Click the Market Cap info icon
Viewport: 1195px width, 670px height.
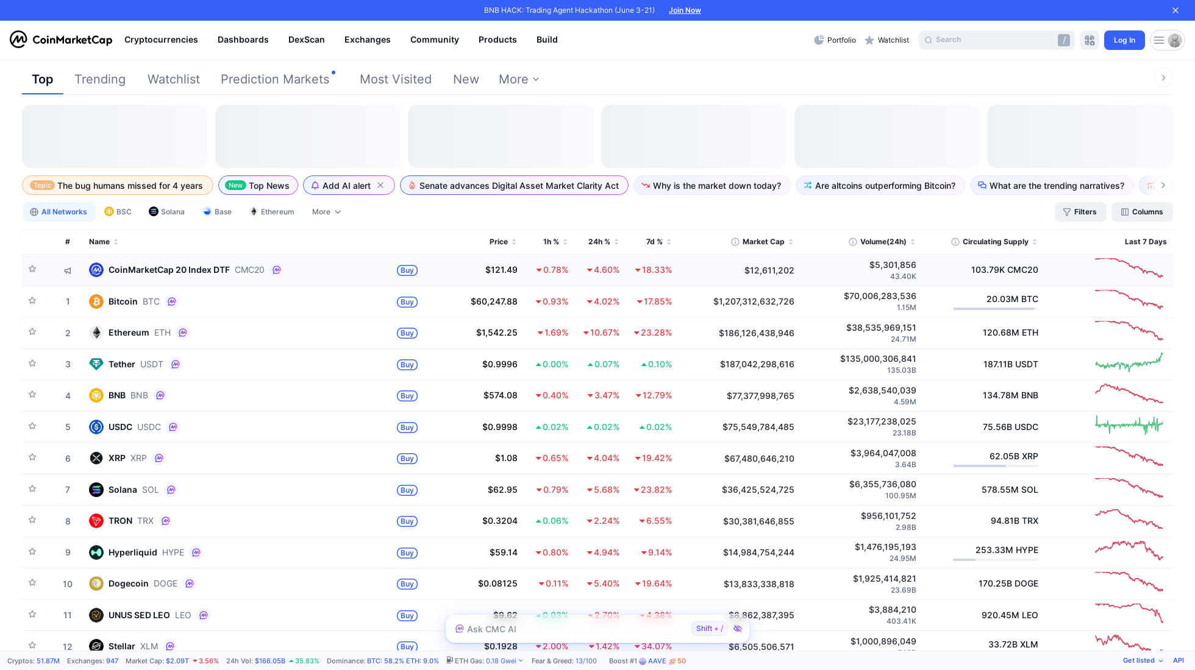pos(735,242)
